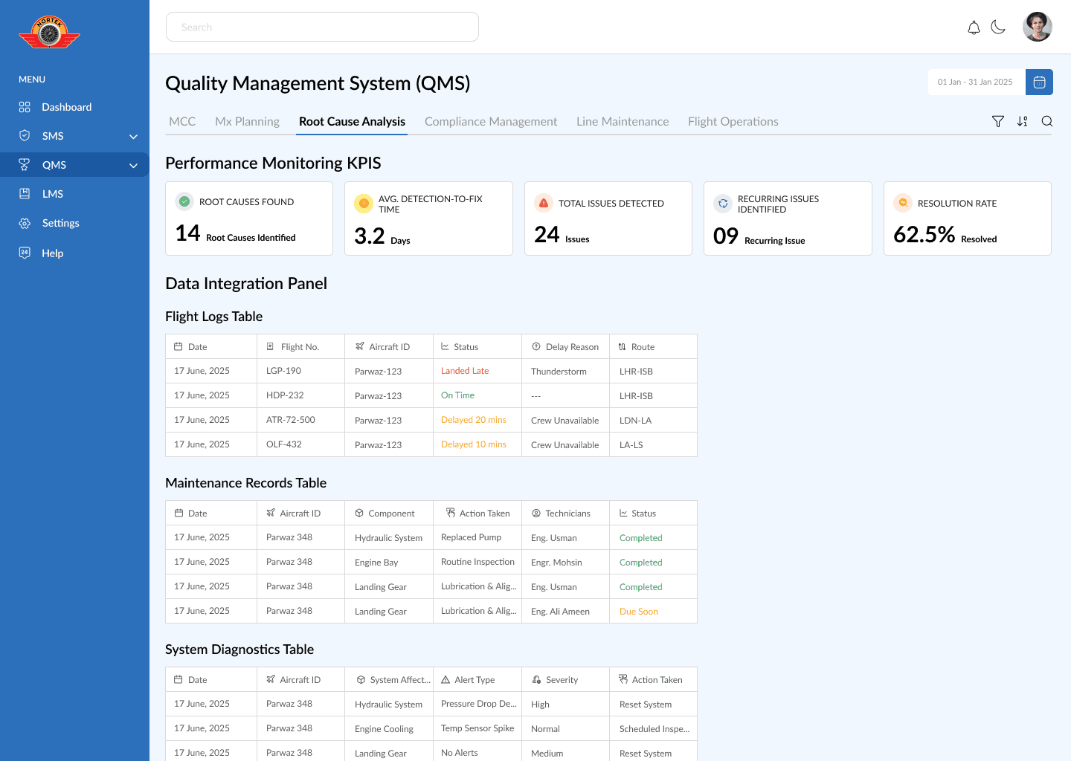Click the 01 Jan - 31 Jan 2025 date range
This screenshot has width=1071, height=761.
click(975, 82)
